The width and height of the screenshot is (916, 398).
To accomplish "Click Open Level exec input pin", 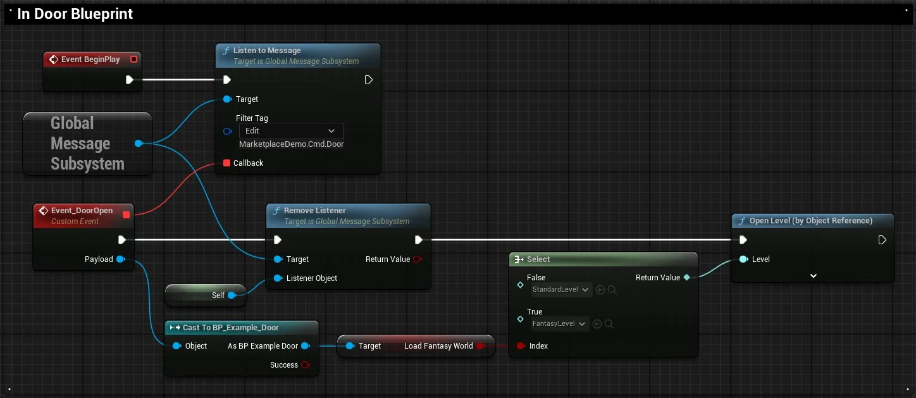I will coord(743,240).
